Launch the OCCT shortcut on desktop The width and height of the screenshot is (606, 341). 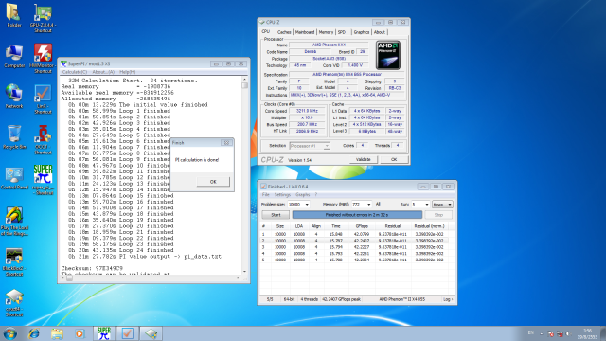click(43, 140)
